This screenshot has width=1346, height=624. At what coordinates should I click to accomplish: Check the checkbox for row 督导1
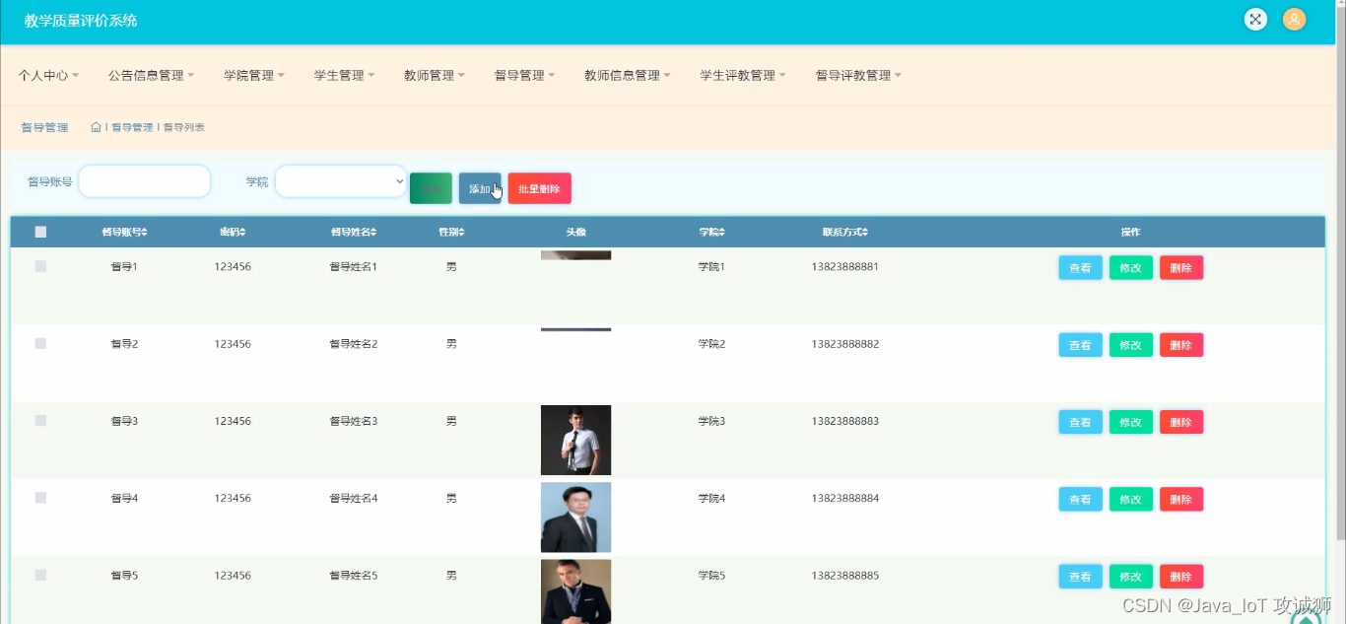(40, 266)
